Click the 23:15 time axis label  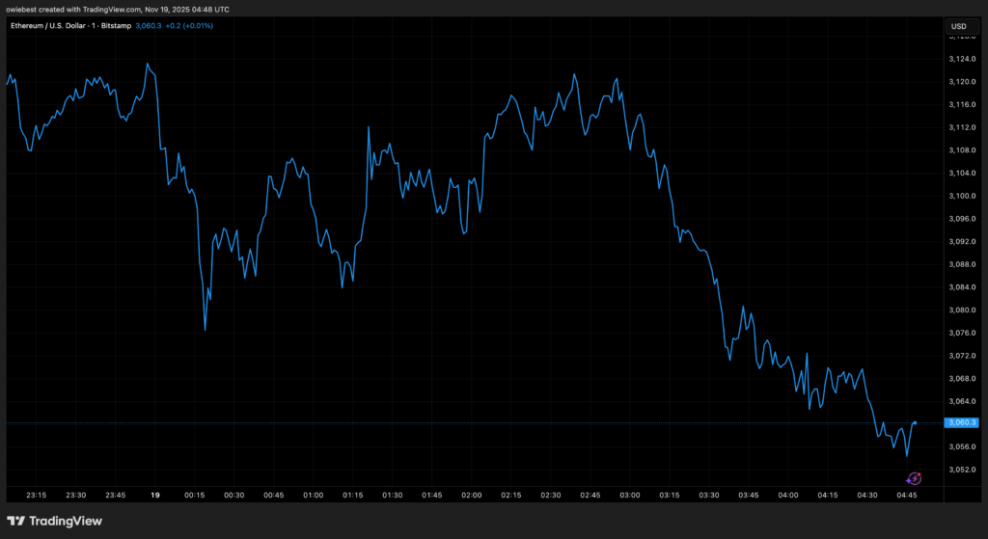coord(36,495)
